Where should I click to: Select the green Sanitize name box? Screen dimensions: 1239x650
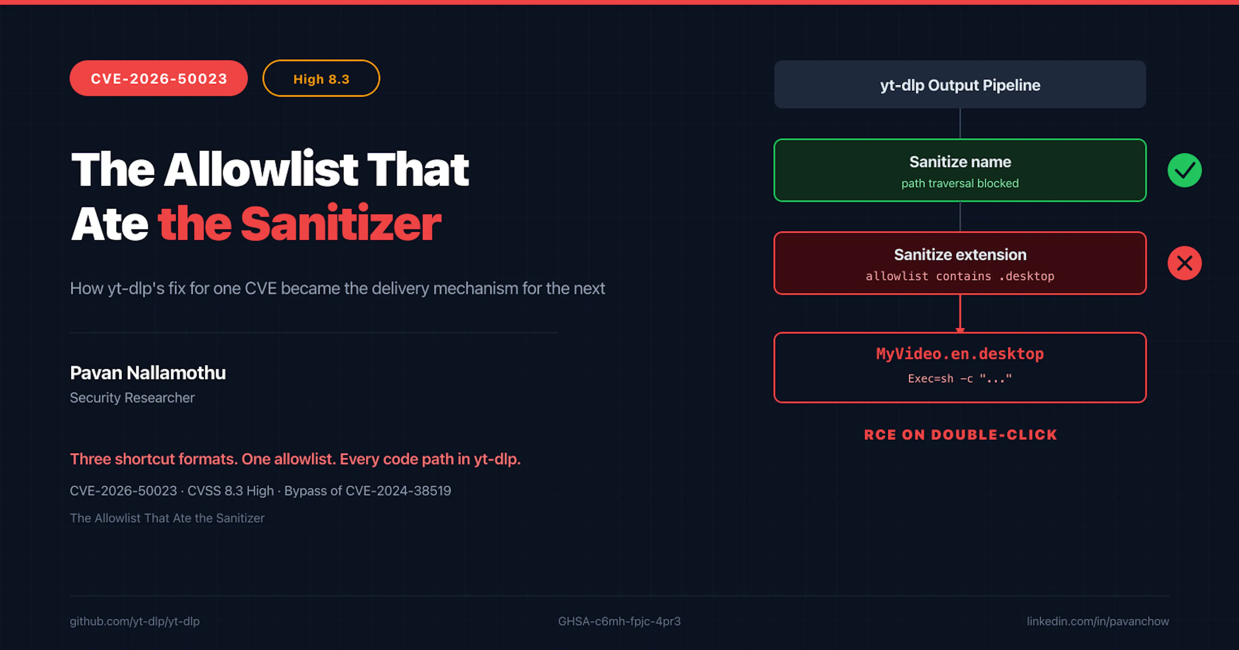[960, 170]
